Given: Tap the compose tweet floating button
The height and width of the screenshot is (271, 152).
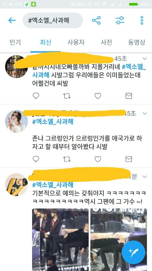Looking at the screenshot, I should pos(133,252).
